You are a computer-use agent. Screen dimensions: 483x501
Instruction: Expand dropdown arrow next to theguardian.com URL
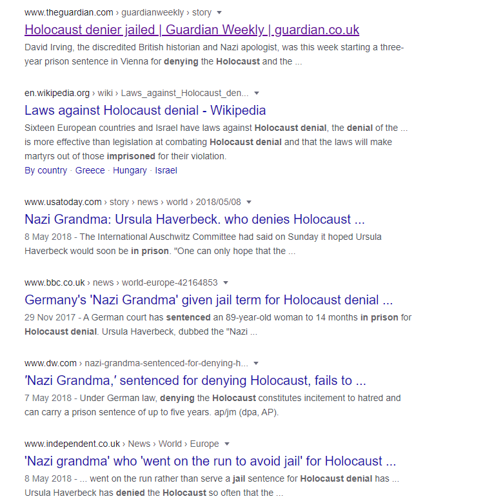[219, 13]
